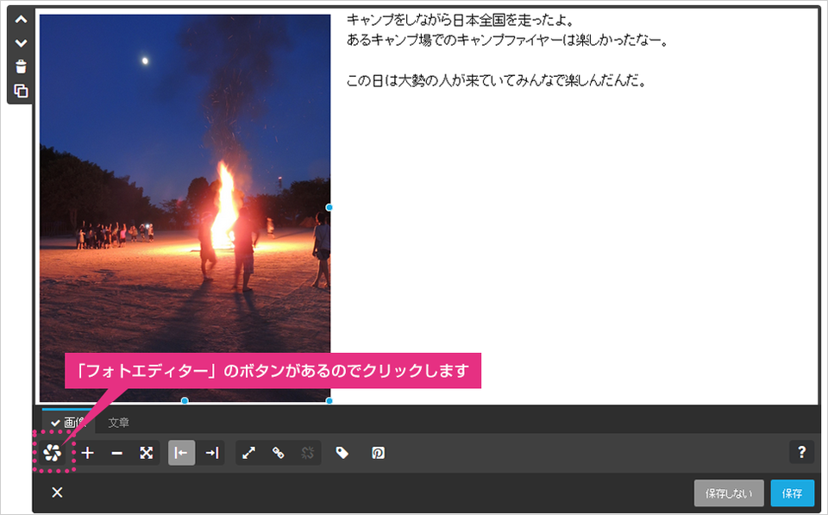Click the blue 保存 button
This screenshot has height=515, width=828.
click(792, 493)
